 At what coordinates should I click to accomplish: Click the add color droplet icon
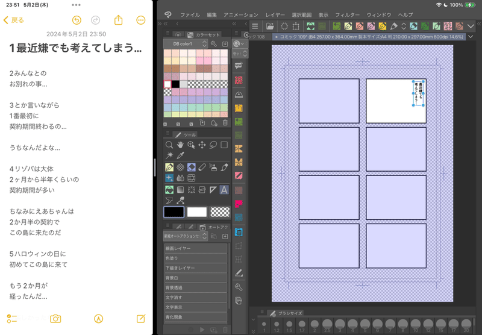pyautogui.click(x=214, y=123)
